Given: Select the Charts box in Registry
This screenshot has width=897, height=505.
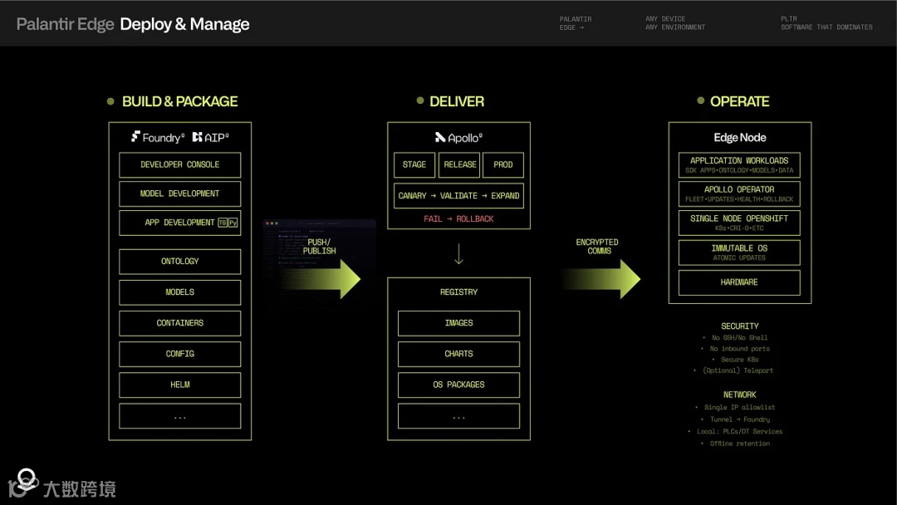Looking at the screenshot, I should (458, 354).
